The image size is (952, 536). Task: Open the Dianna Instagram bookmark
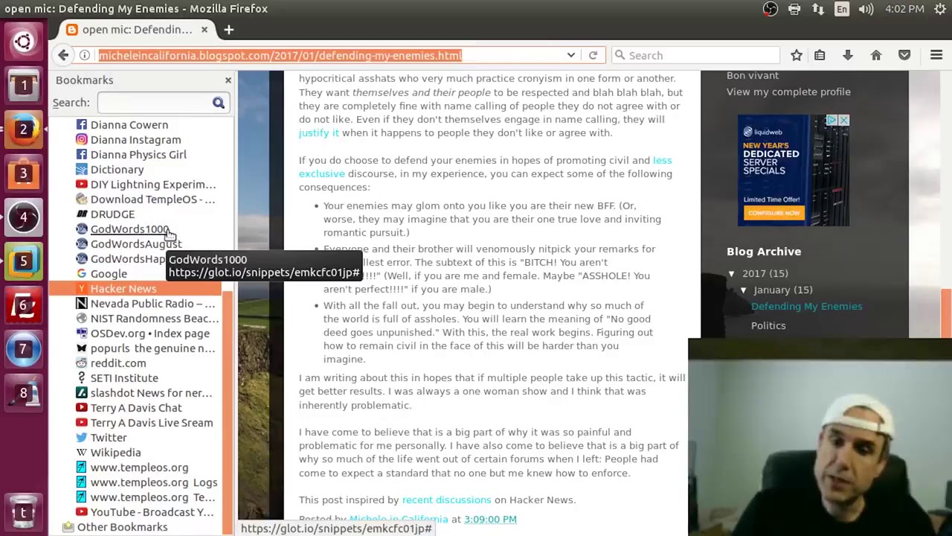click(x=135, y=139)
